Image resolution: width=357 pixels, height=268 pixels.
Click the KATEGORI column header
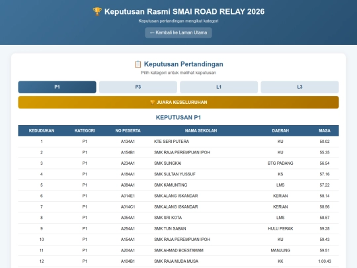click(85, 130)
